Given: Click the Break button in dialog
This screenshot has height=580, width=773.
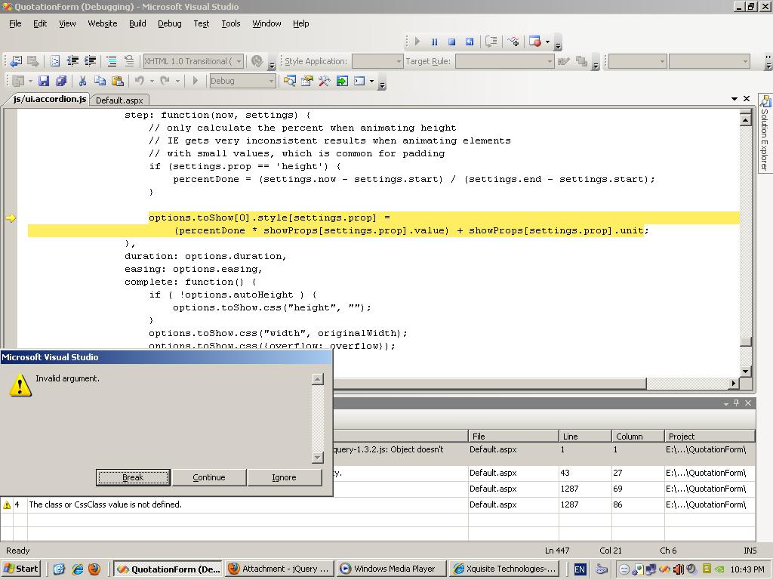Looking at the screenshot, I should 133,477.
